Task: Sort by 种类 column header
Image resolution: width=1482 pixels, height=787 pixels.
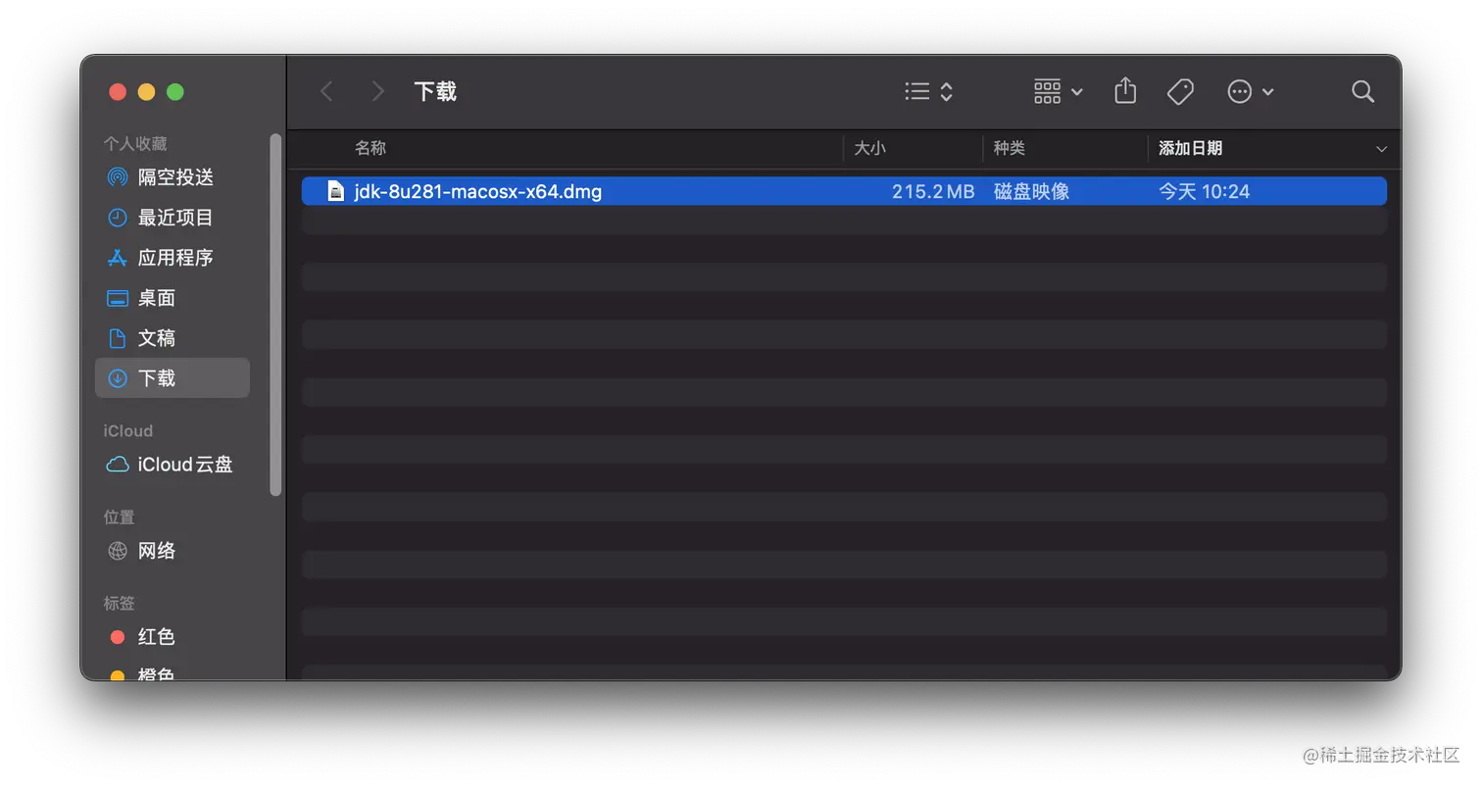Action: (1010, 149)
